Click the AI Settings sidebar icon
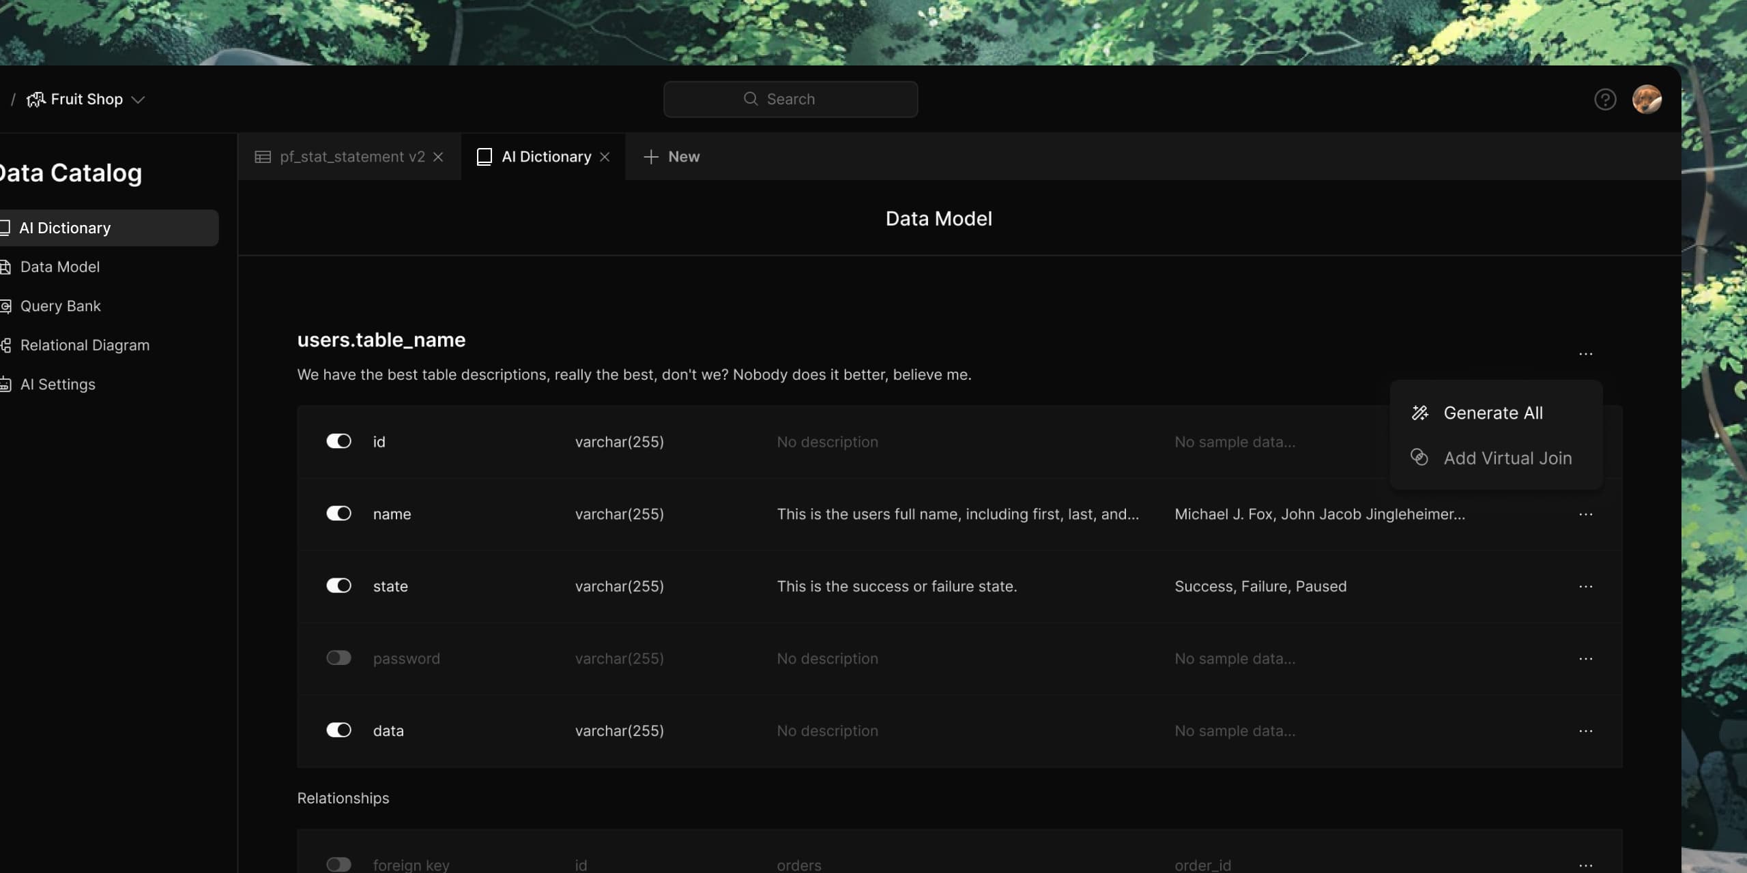The image size is (1747, 873). 7,383
